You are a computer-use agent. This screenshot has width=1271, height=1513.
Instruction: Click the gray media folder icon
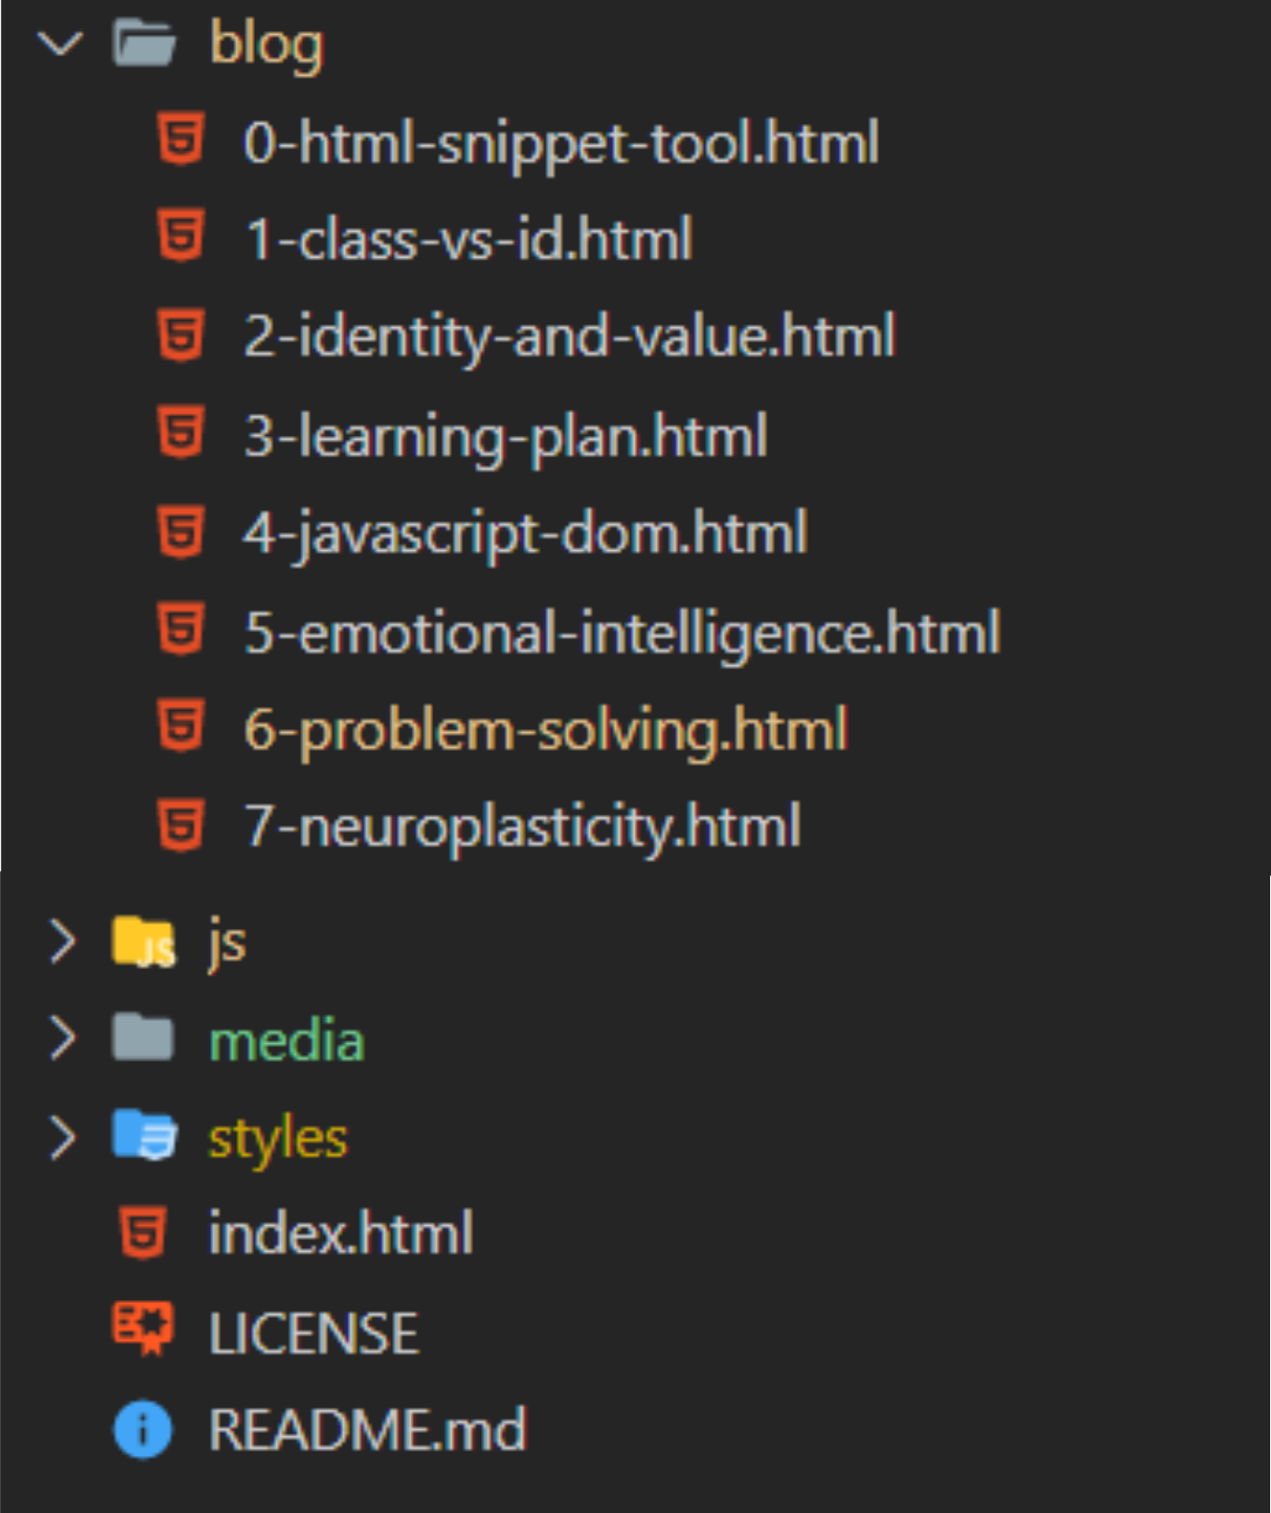(143, 1038)
